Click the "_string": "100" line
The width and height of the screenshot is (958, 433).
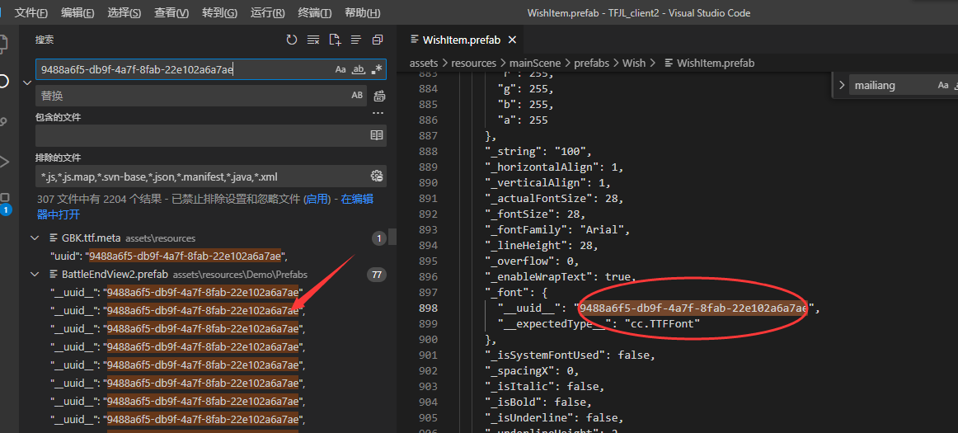[537, 152]
